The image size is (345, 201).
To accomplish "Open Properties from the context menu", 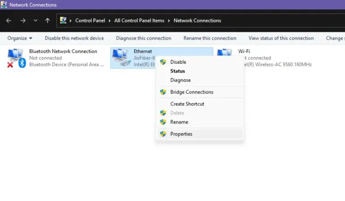I will coord(181,134).
